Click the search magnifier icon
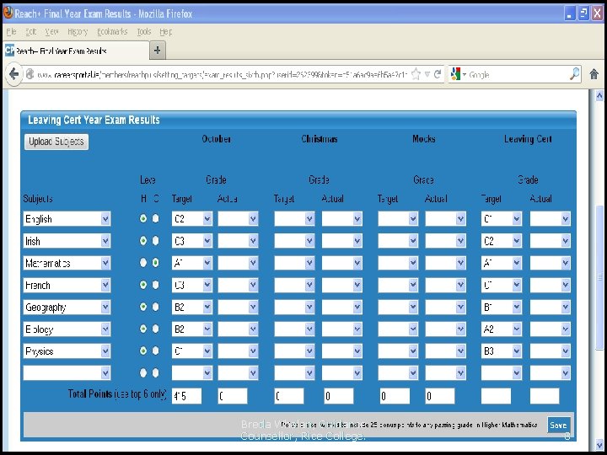The height and width of the screenshot is (455, 607). (x=575, y=74)
